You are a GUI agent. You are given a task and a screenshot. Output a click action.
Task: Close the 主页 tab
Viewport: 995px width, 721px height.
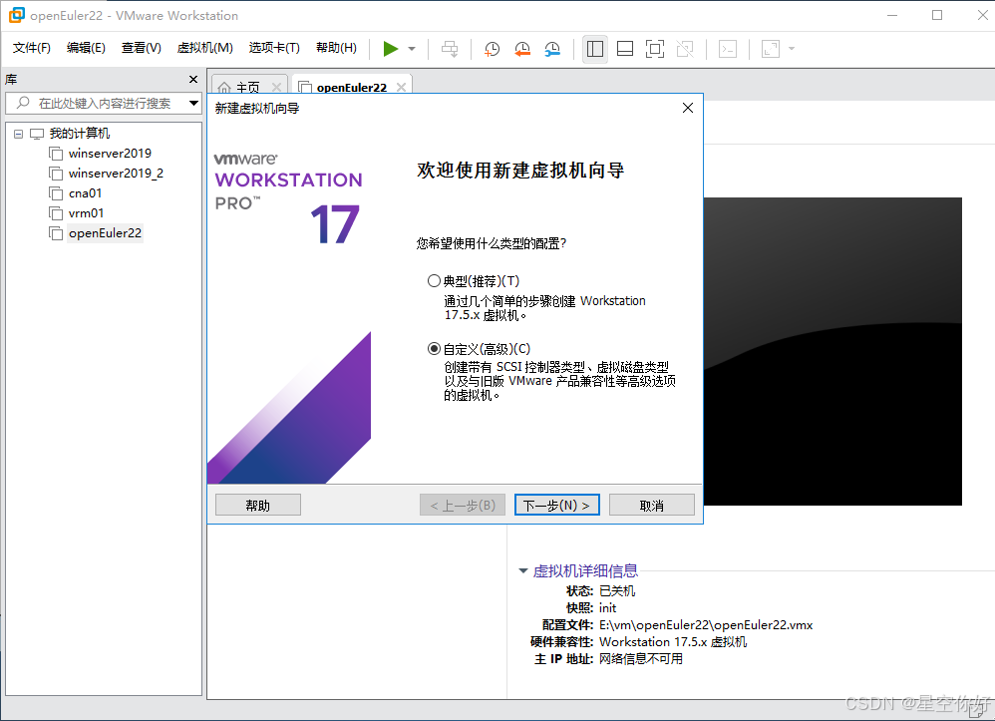277,87
